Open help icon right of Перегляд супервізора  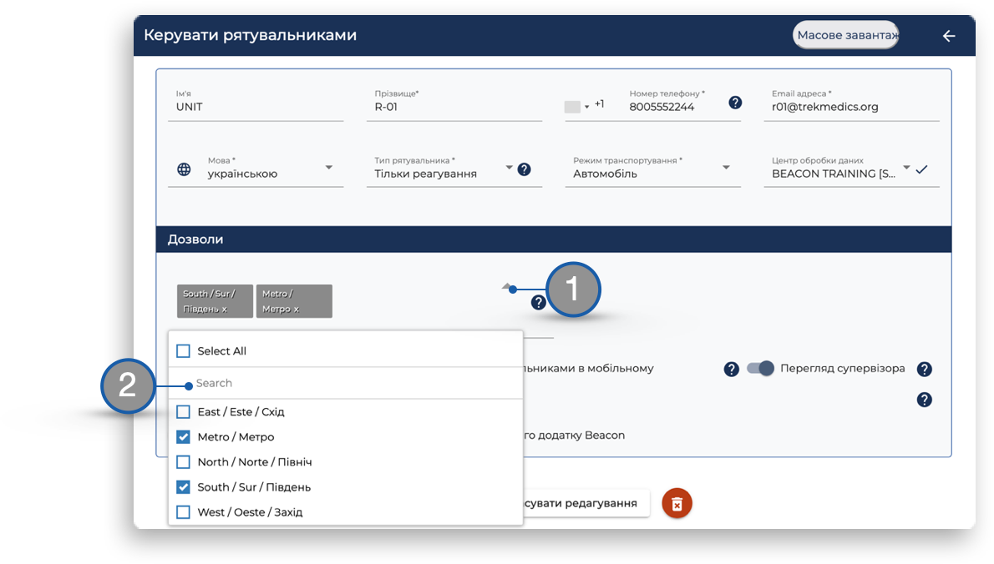(925, 370)
